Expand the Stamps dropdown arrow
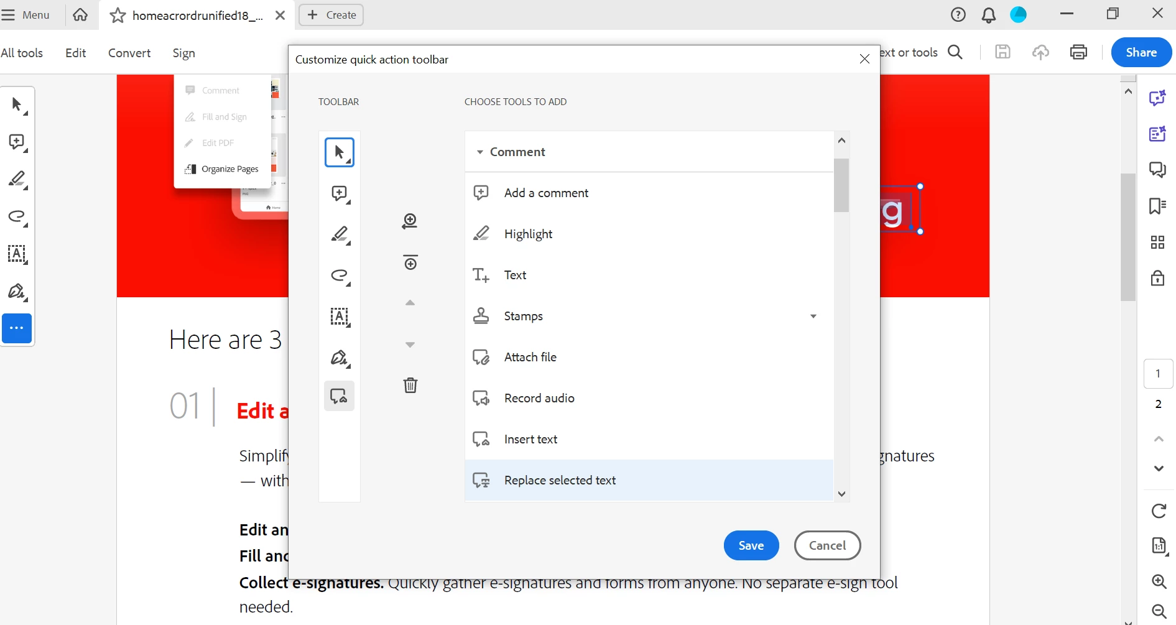The image size is (1176, 625). [813, 316]
